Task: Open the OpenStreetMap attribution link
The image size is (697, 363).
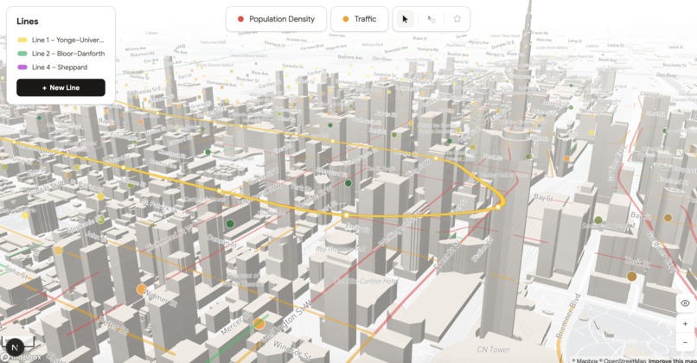Action: point(623,360)
